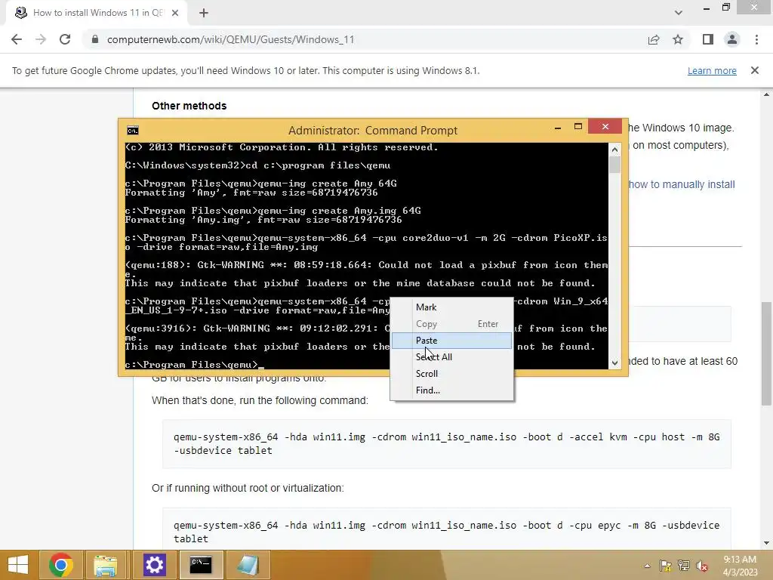This screenshot has height=580, width=773.
Task: Open the Chrome profile avatar
Action: pyautogui.click(x=732, y=39)
